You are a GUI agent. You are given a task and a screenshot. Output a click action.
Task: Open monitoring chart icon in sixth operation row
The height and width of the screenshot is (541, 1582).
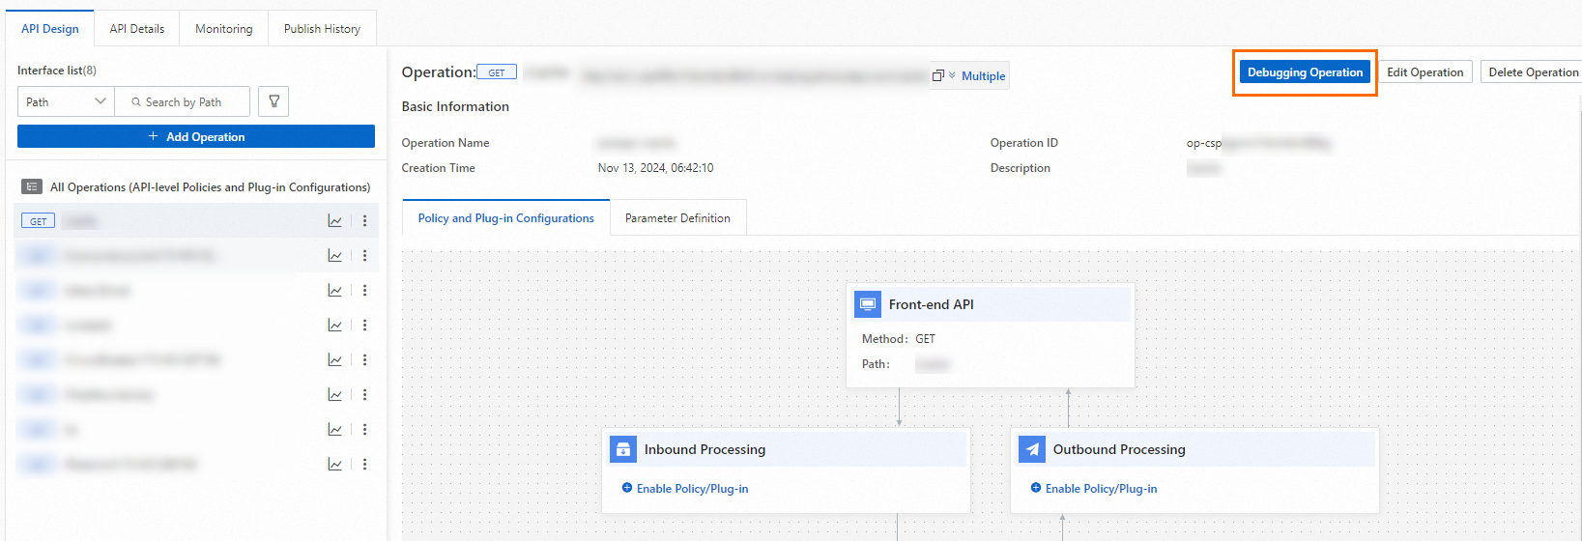tap(334, 395)
